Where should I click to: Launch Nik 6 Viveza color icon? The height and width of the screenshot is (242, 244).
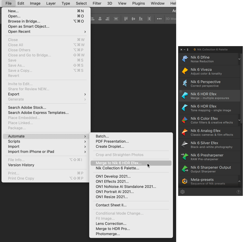point(185,71)
